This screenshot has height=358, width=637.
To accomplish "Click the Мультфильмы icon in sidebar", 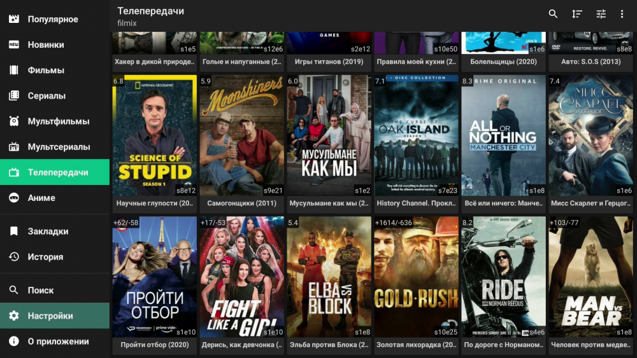I will pos(14,121).
